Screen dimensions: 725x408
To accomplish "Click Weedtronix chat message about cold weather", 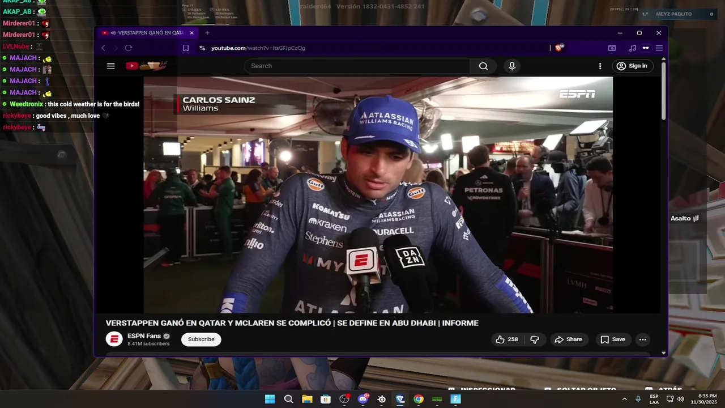I will click(71, 104).
